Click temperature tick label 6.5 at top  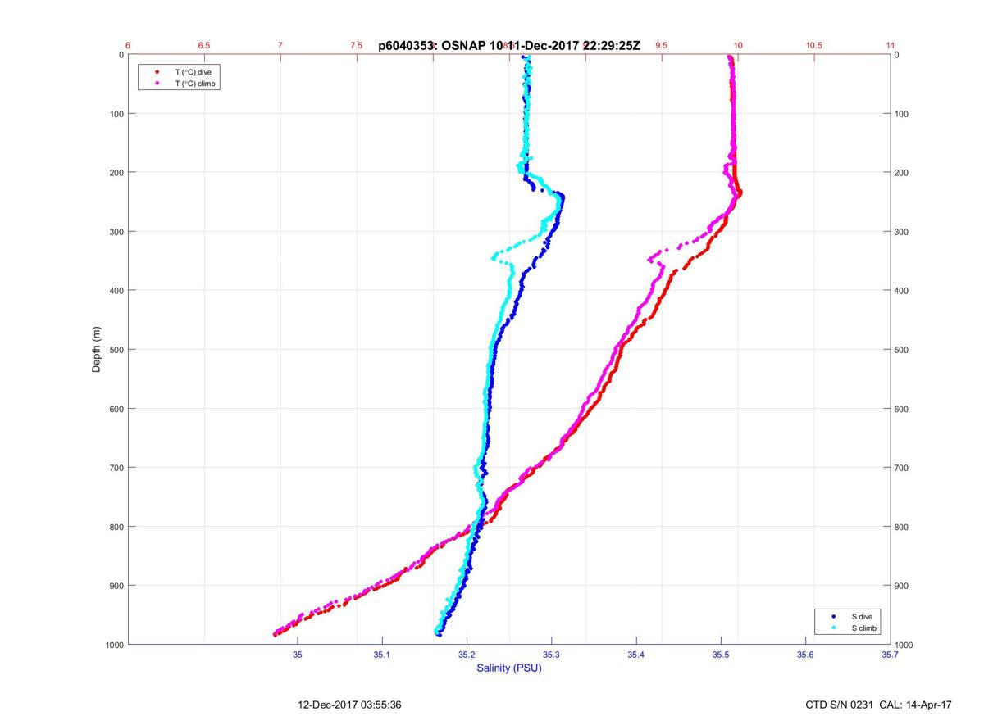pyautogui.click(x=204, y=46)
